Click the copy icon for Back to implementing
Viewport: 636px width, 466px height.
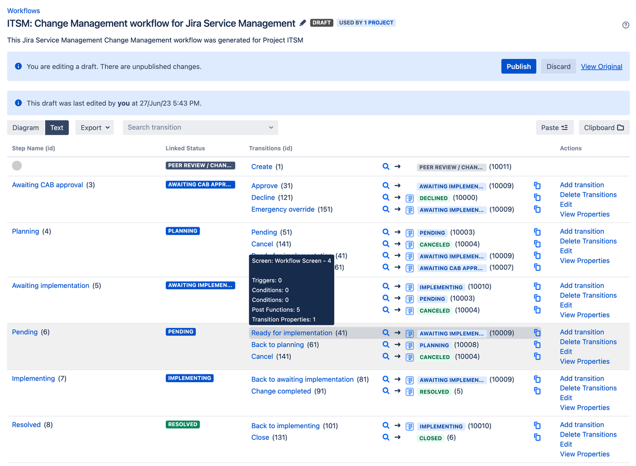538,426
